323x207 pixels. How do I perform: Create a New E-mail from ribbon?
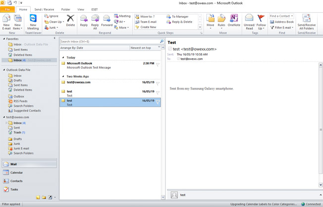coord(6,22)
